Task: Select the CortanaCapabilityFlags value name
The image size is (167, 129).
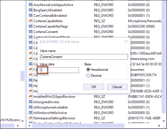Action: pyautogui.click(x=51, y=26)
